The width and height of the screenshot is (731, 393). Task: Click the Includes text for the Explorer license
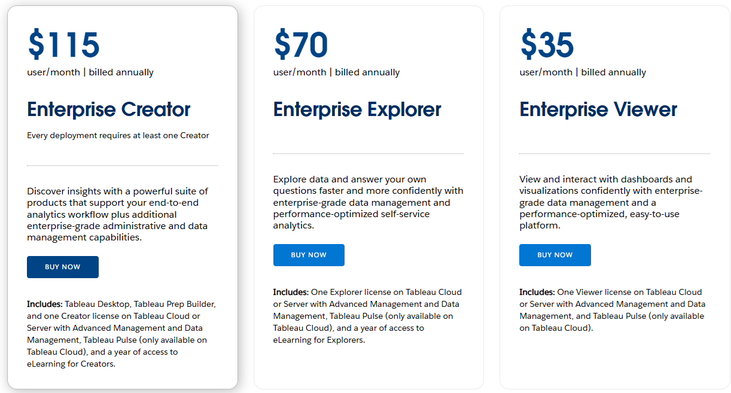(x=367, y=316)
